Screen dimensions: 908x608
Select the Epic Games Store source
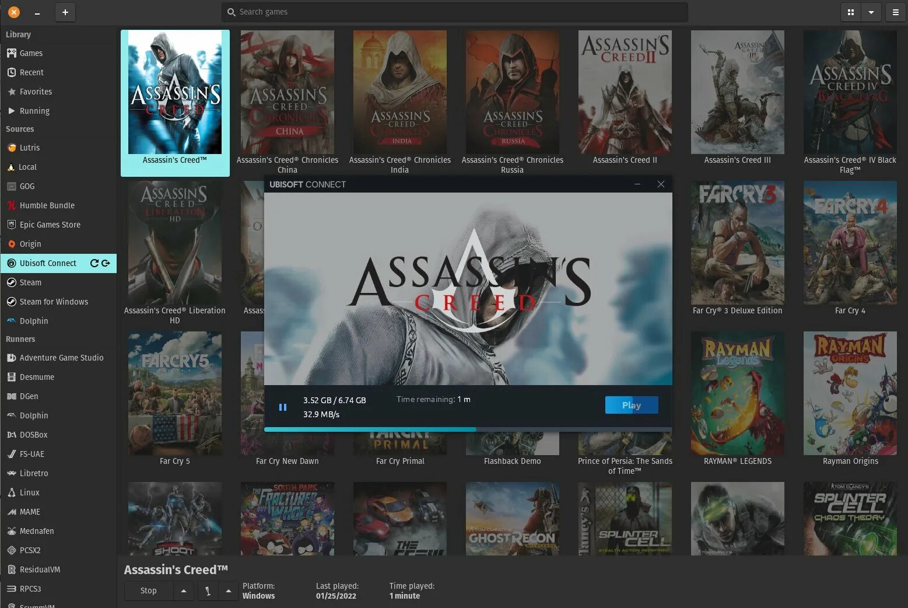point(58,225)
